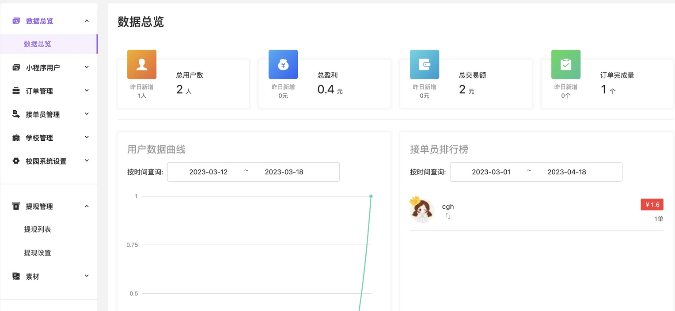Click the 2 人 total users value
The width and height of the screenshot is (675, 311).
click(x=184, y=90)
